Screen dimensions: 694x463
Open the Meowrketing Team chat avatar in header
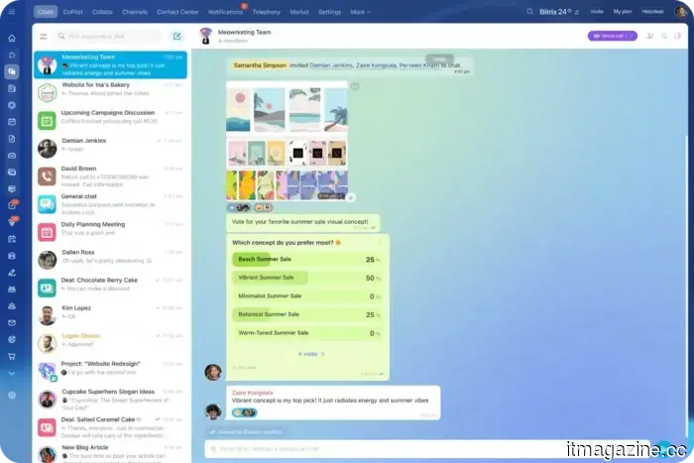pos(206,36)
